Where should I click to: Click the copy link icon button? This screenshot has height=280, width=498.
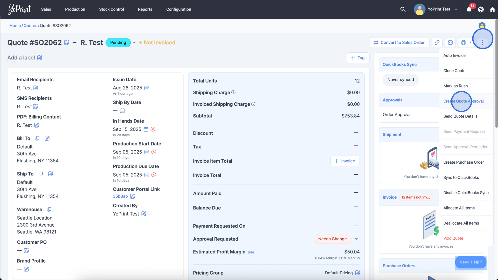pos(437,43)
